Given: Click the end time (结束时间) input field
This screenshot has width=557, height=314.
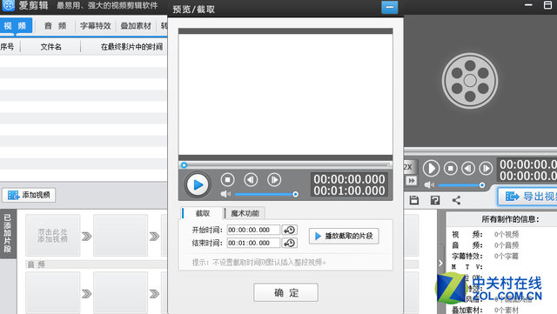Looking at the screenshot, I should (253, 243).
